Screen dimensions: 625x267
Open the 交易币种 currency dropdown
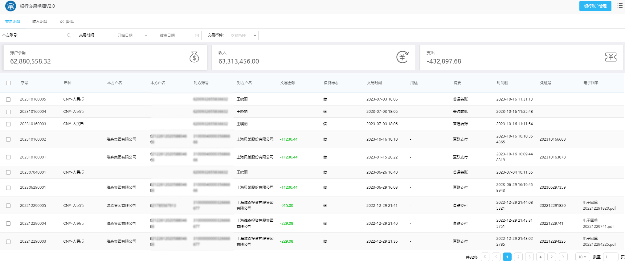(x=243, y=35)
